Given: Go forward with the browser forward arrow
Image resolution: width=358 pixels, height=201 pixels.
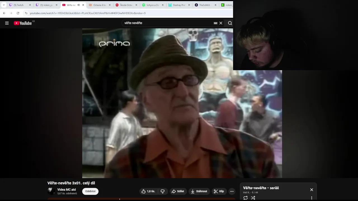Looking at the screenshot, I should tap(11, 13).
